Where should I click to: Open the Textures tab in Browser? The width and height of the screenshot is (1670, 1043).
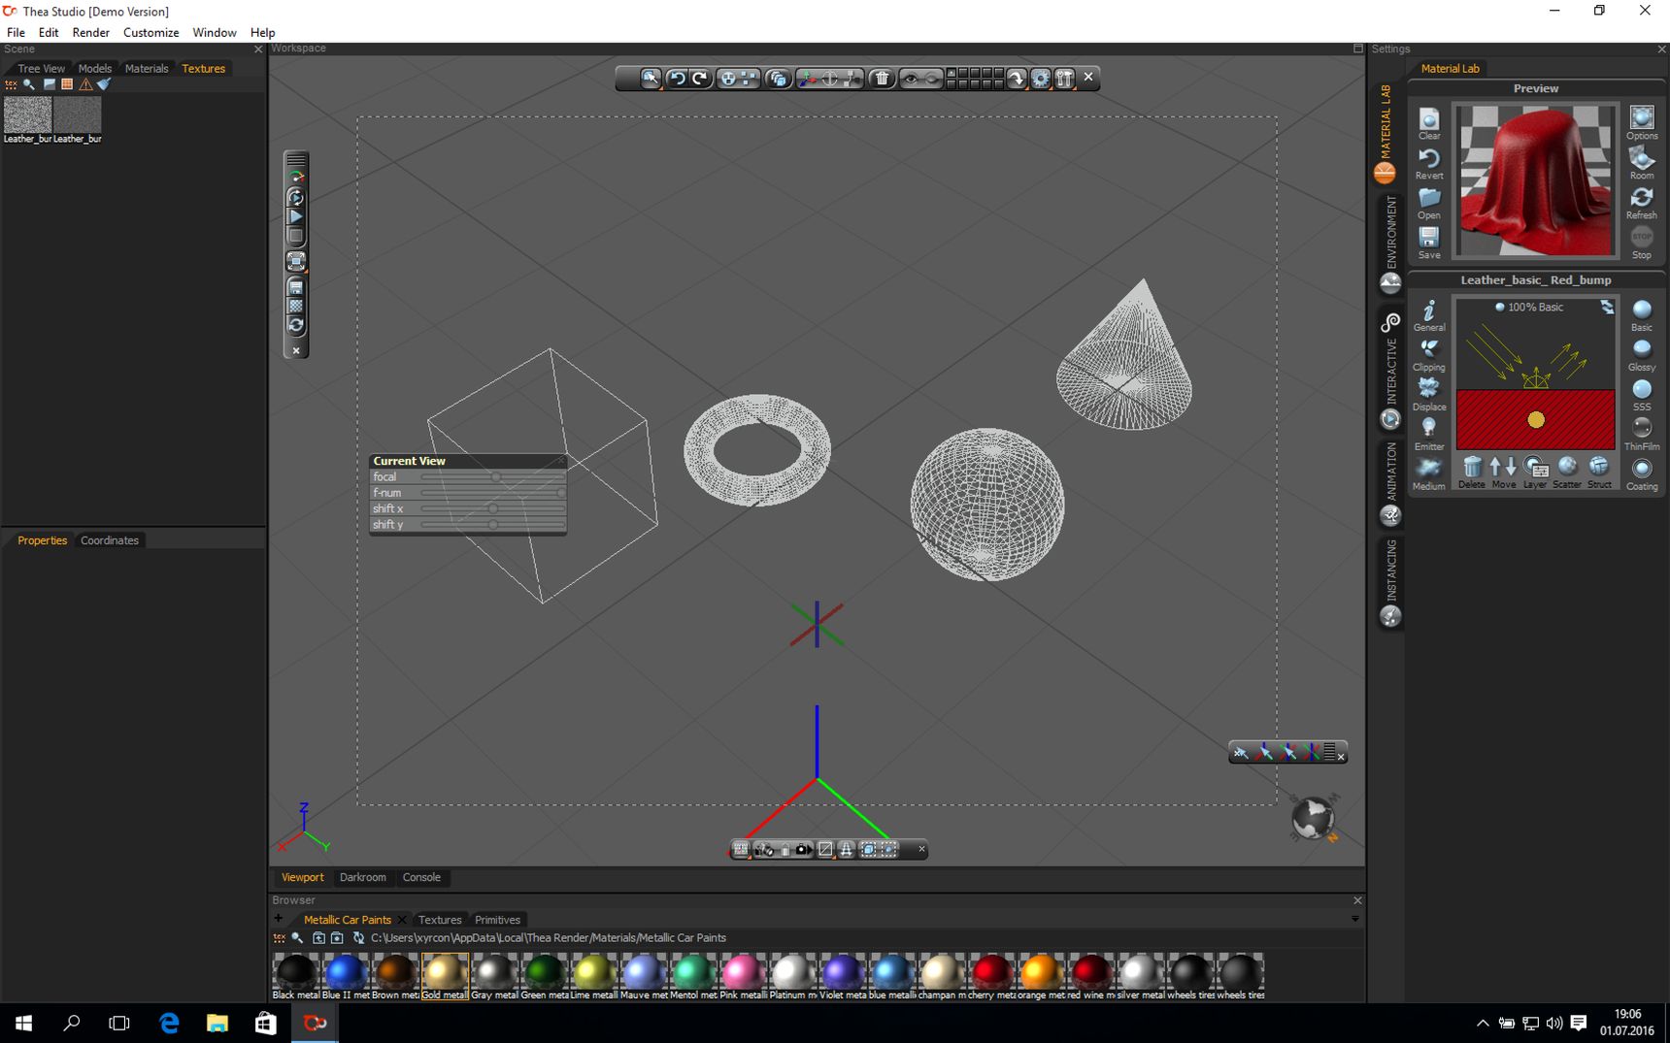(440, 920)
